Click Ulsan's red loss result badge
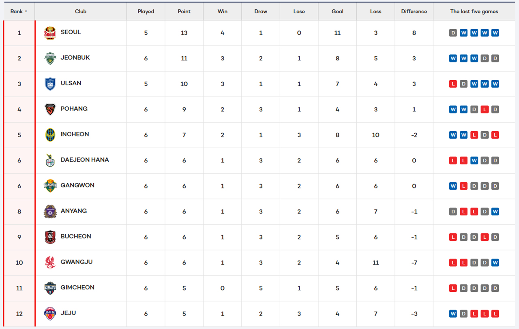 tap(453, 84)
